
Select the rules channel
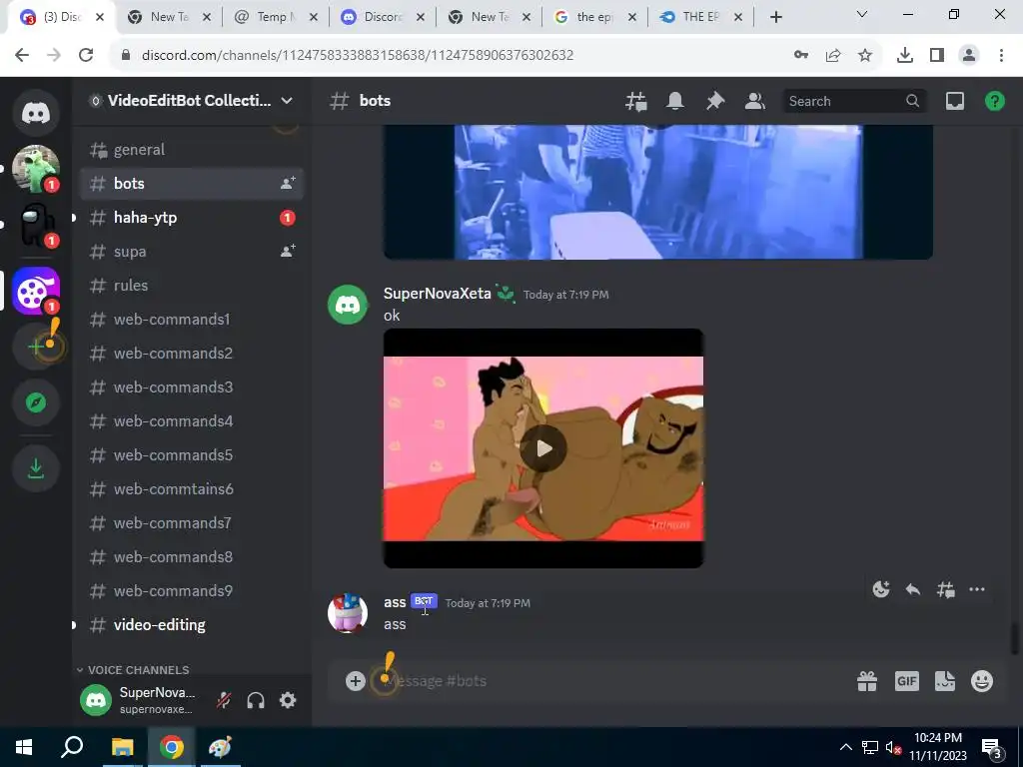click(191, 285)
